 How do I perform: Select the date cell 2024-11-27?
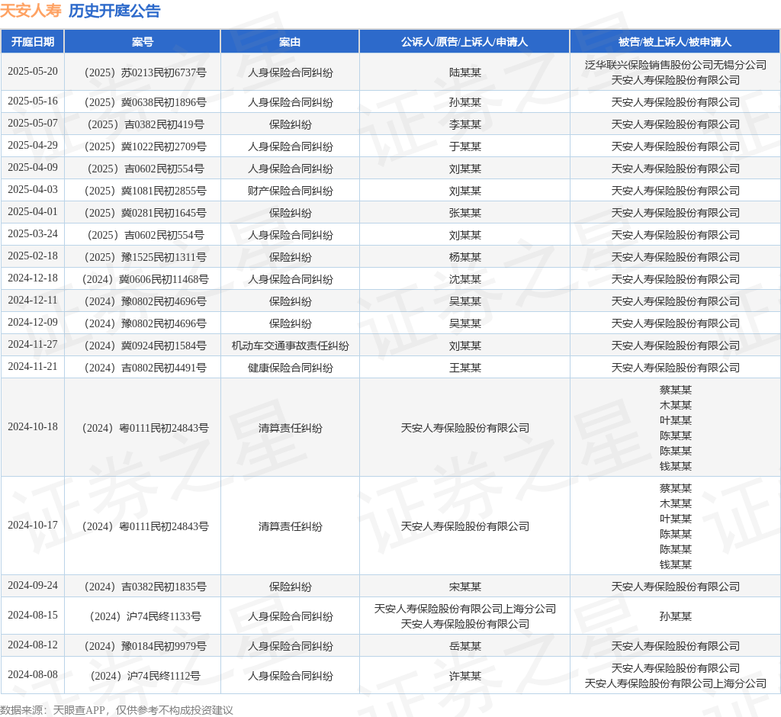pyautogui.click(x=33, y=344)
